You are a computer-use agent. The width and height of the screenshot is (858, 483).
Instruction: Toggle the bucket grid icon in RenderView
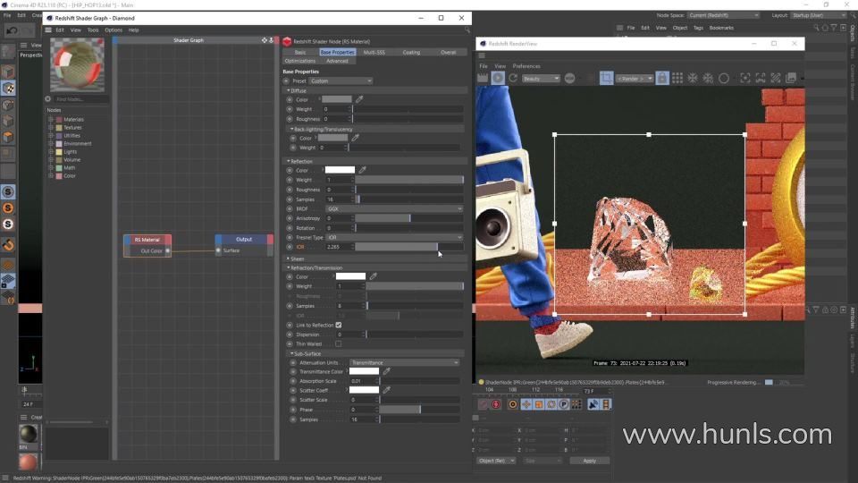click(x=677, y=79)
